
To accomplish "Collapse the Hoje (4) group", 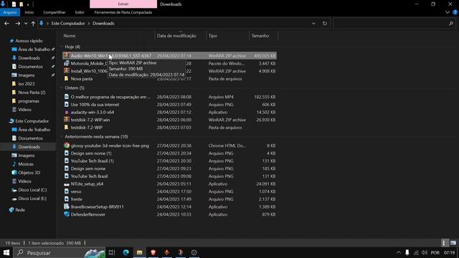I will 62,47.
